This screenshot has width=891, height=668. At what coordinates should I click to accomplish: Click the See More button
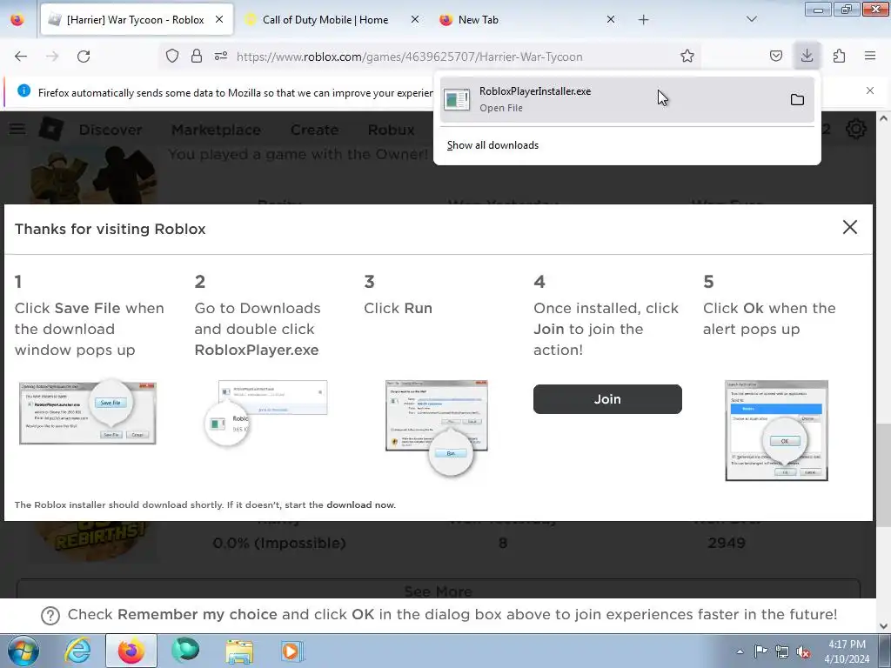(439, 589)
